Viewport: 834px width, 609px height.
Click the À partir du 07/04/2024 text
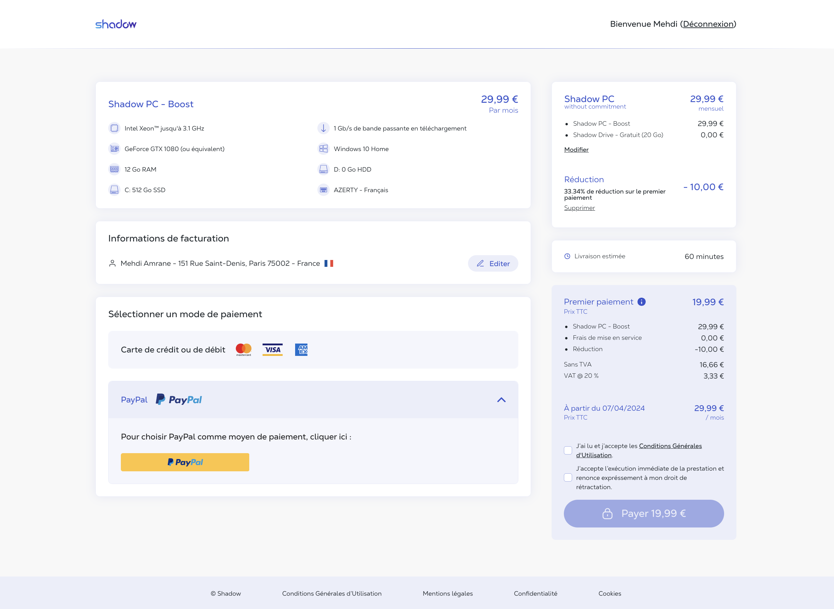pyautogui.click(x=604, y=408)
